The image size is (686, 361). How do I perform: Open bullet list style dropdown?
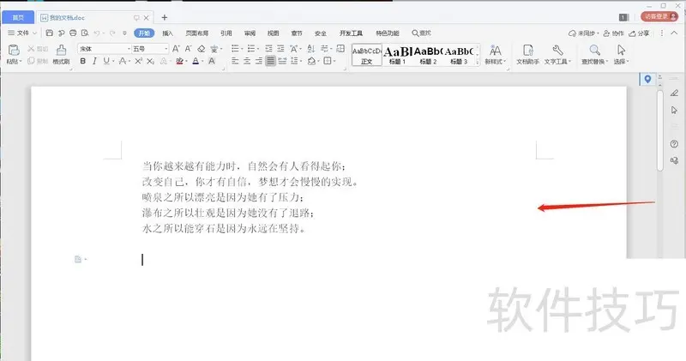[x=242, y=49]
